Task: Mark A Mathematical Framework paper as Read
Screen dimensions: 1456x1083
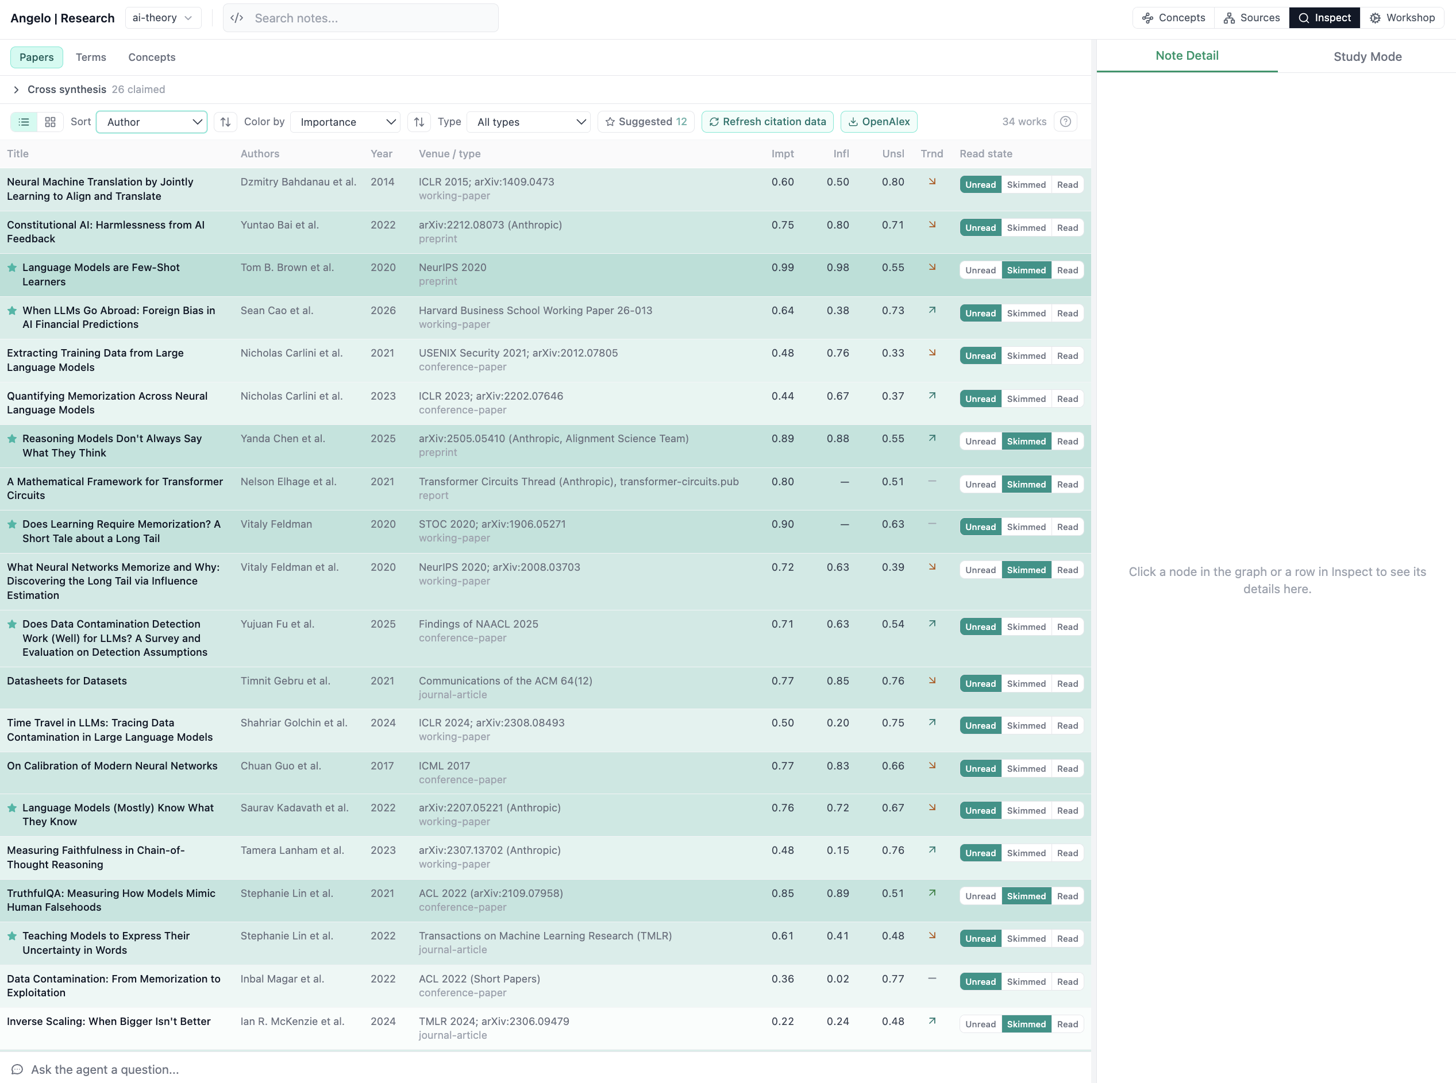Action: click(x=1067, y=485)
